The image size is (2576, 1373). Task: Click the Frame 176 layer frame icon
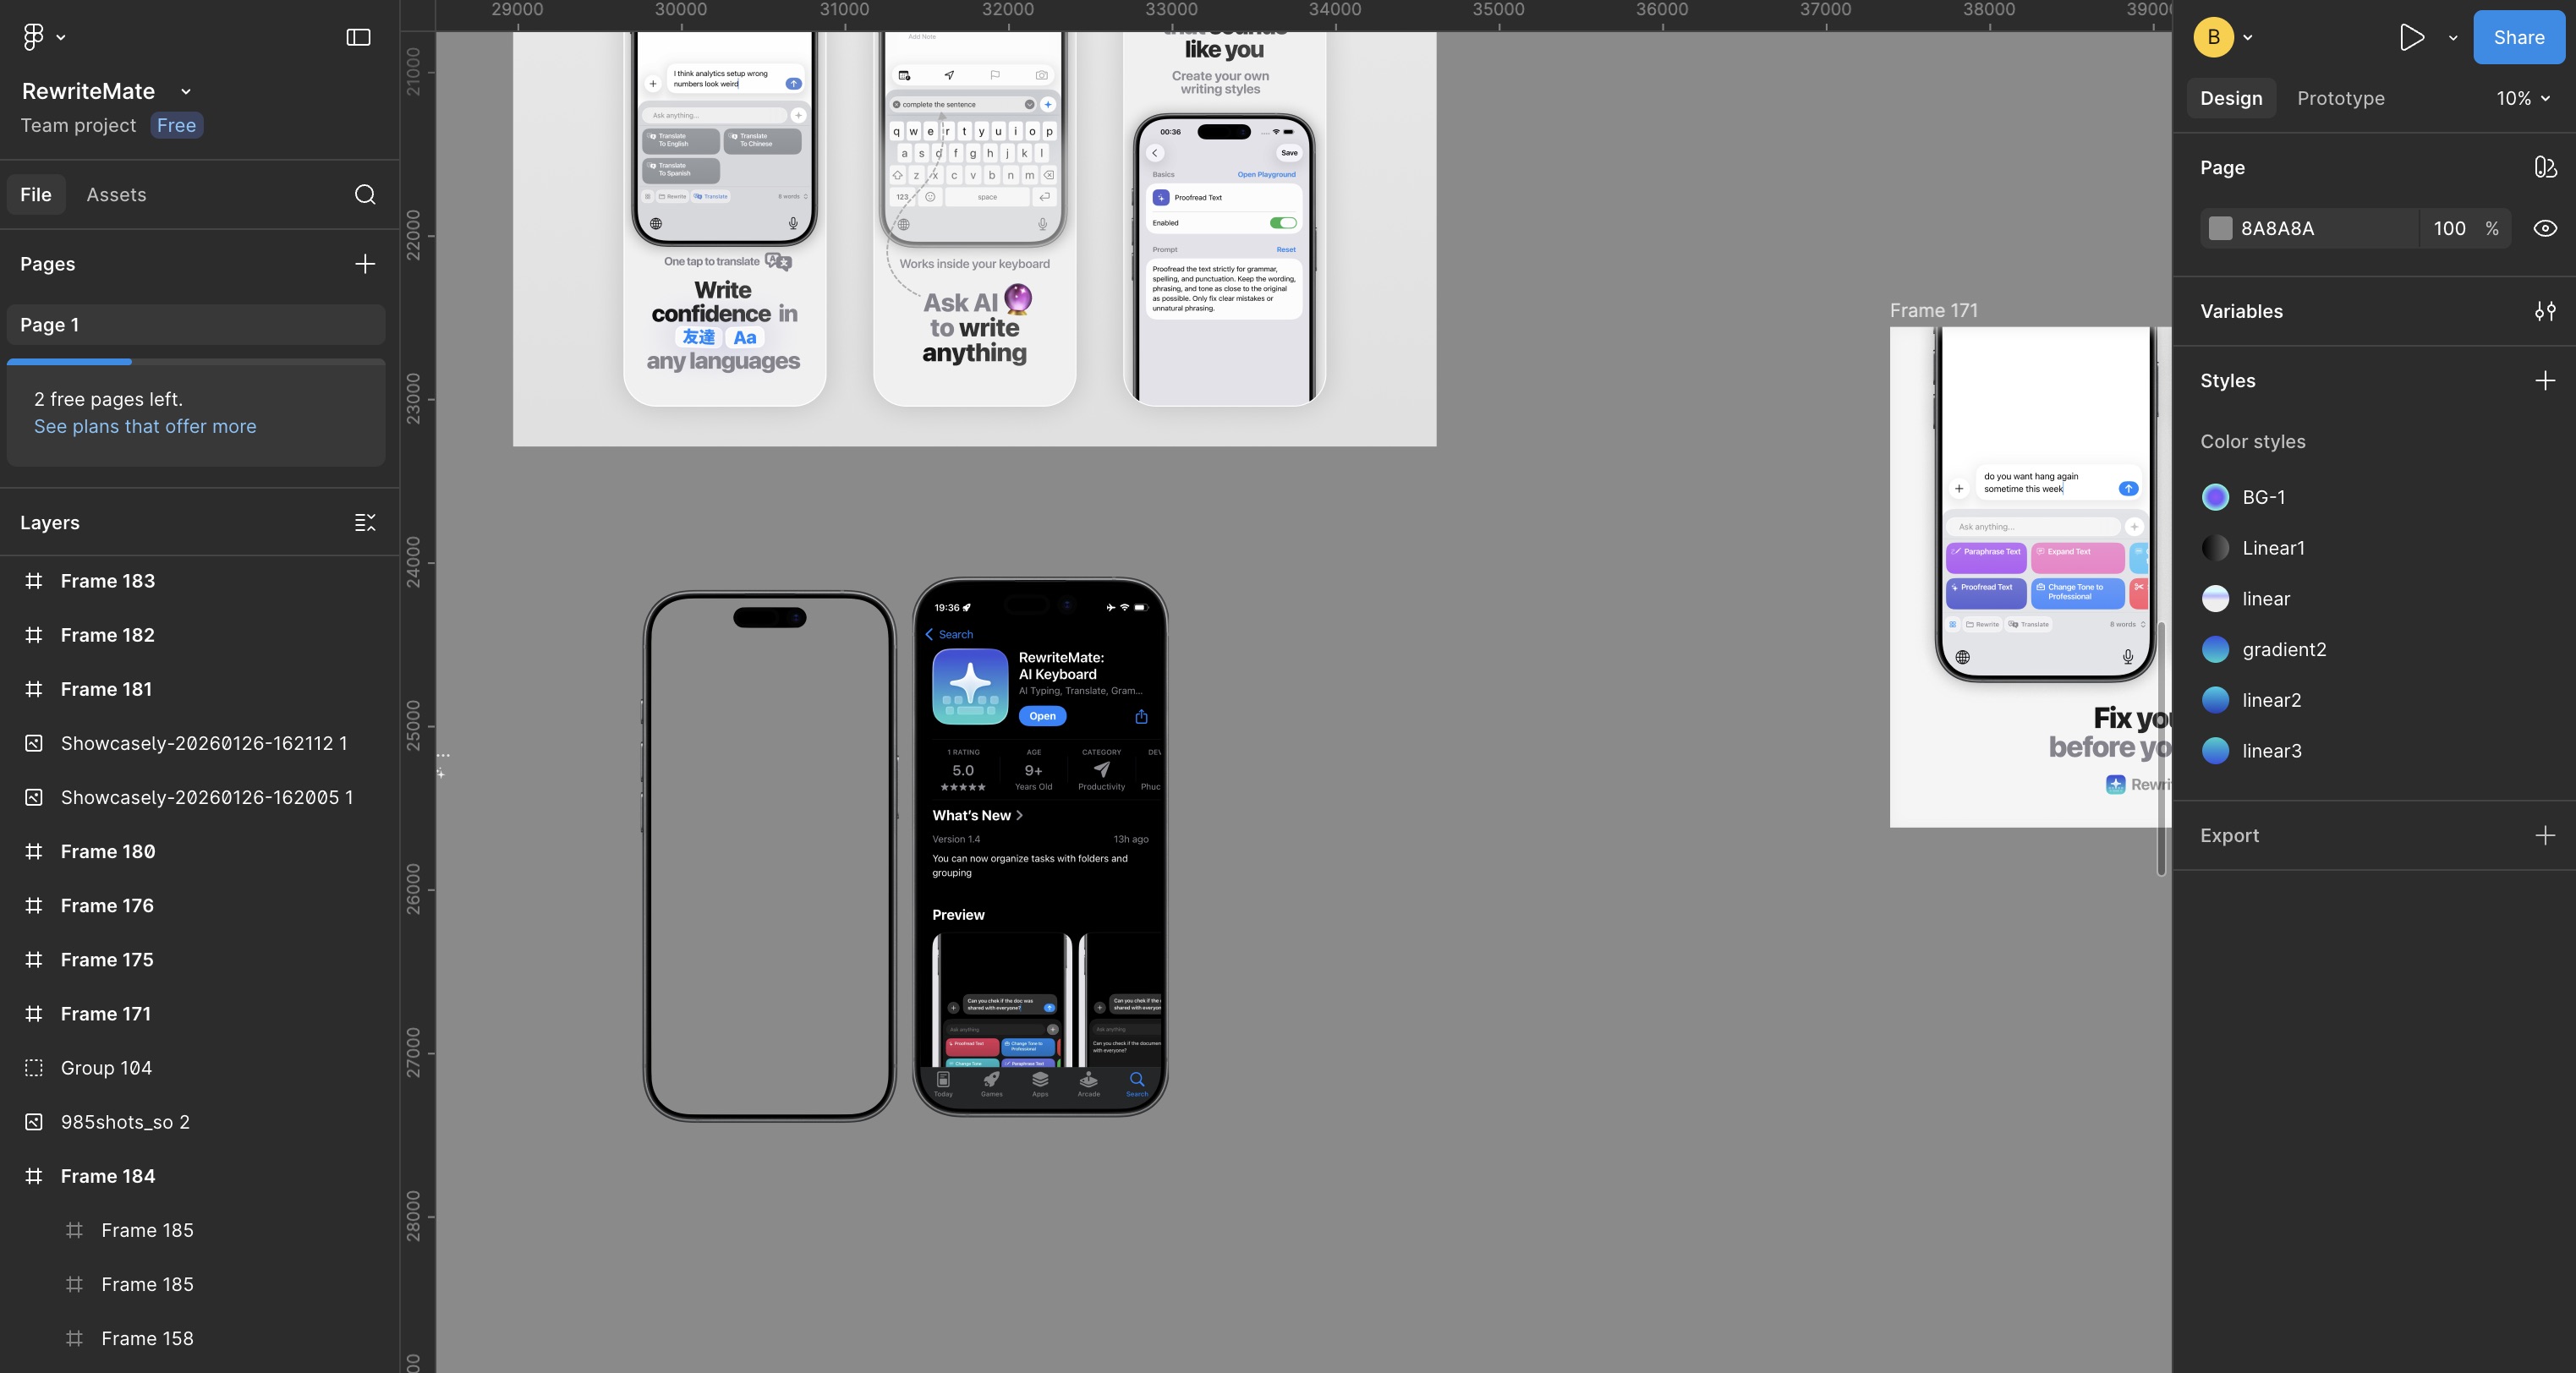point(34,906)
